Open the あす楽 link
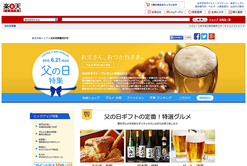This screenshot has width=247, height=166. click(x=203, y=26)
